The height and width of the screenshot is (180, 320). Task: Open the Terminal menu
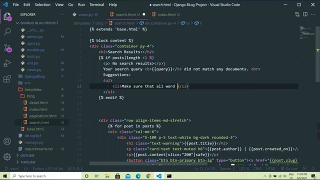(x=96, y=4)
